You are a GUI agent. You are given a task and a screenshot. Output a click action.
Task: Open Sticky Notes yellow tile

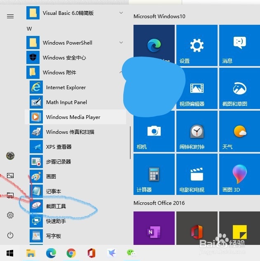[239, 228]
